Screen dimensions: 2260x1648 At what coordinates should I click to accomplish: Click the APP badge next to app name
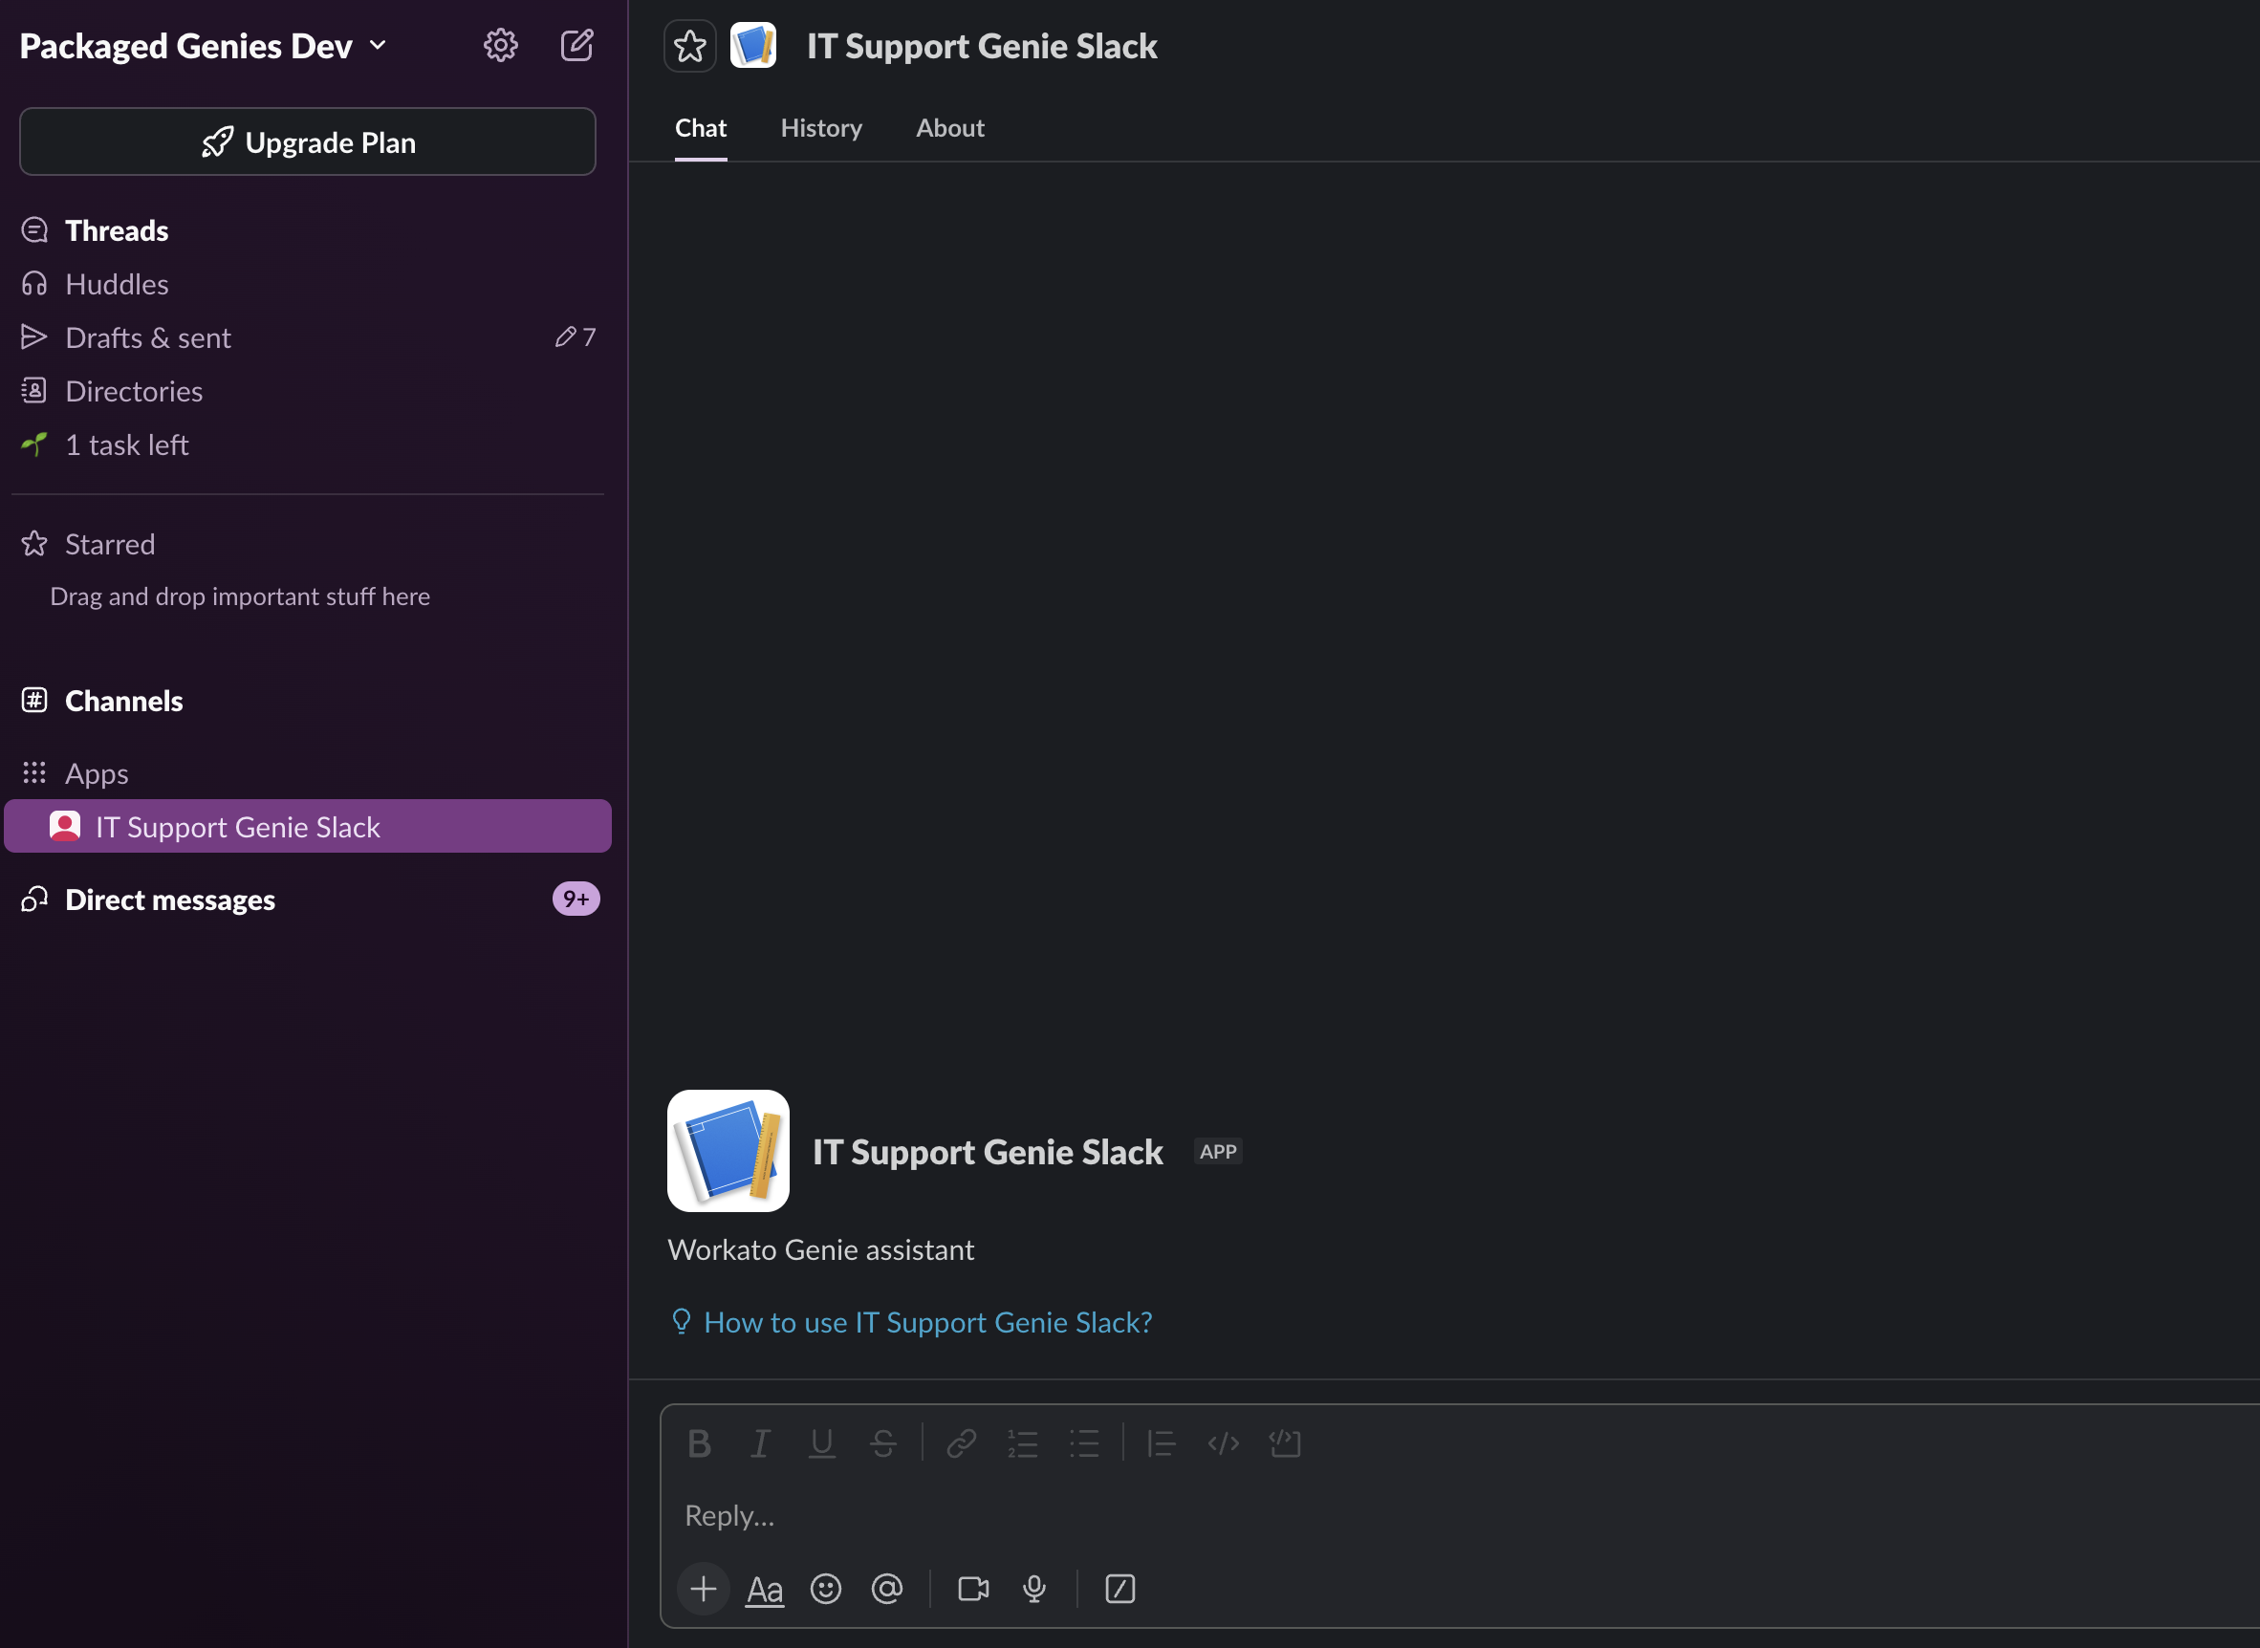click(x=1218, y=1151)
